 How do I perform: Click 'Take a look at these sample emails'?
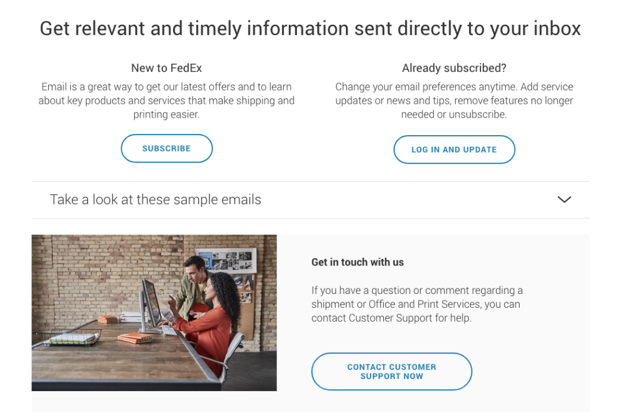(155, 199)
